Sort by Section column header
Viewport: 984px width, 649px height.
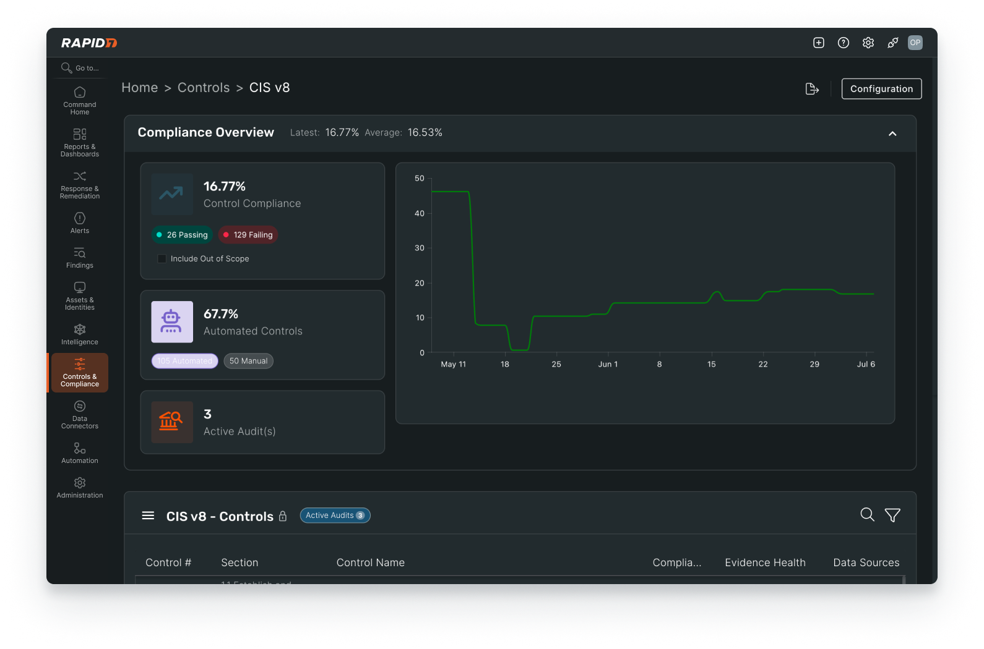240,562
